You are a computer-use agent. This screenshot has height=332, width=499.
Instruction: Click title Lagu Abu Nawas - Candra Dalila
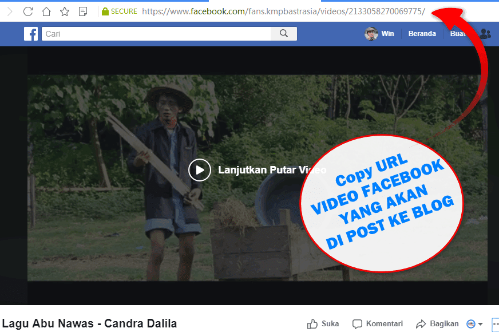[x=89, y=323]
